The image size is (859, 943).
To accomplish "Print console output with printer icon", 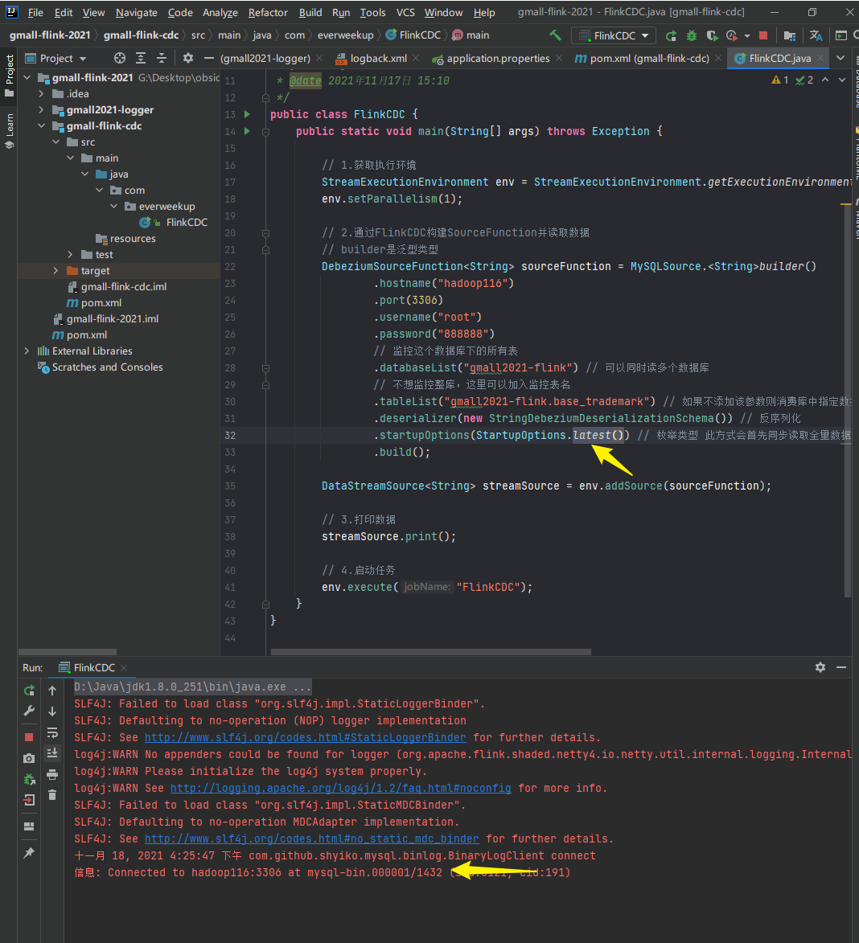I will [x=52, y=774].
